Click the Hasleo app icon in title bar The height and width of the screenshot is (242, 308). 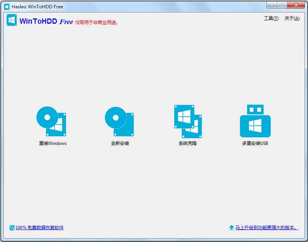click(7, 7)
